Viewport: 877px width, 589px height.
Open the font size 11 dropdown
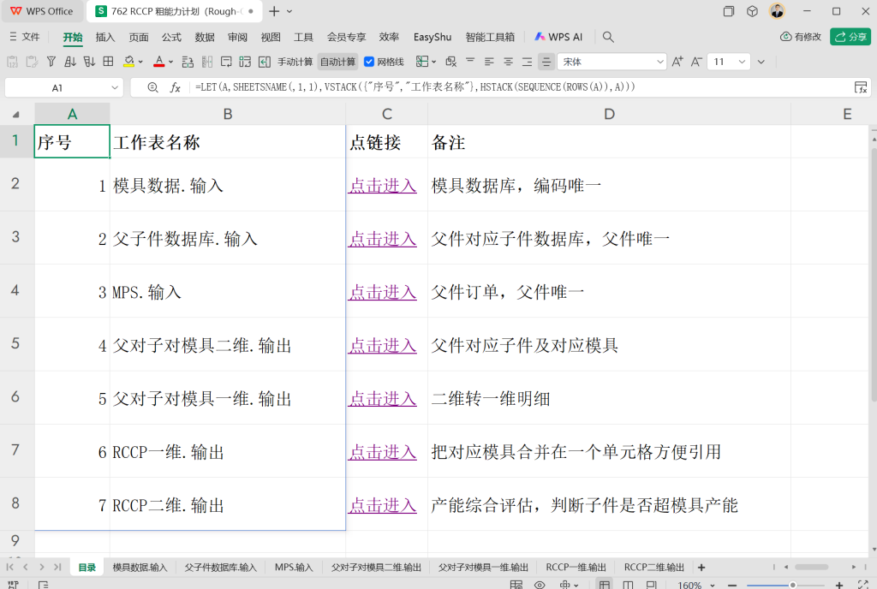pyautogui.click(x=742, y=62)
